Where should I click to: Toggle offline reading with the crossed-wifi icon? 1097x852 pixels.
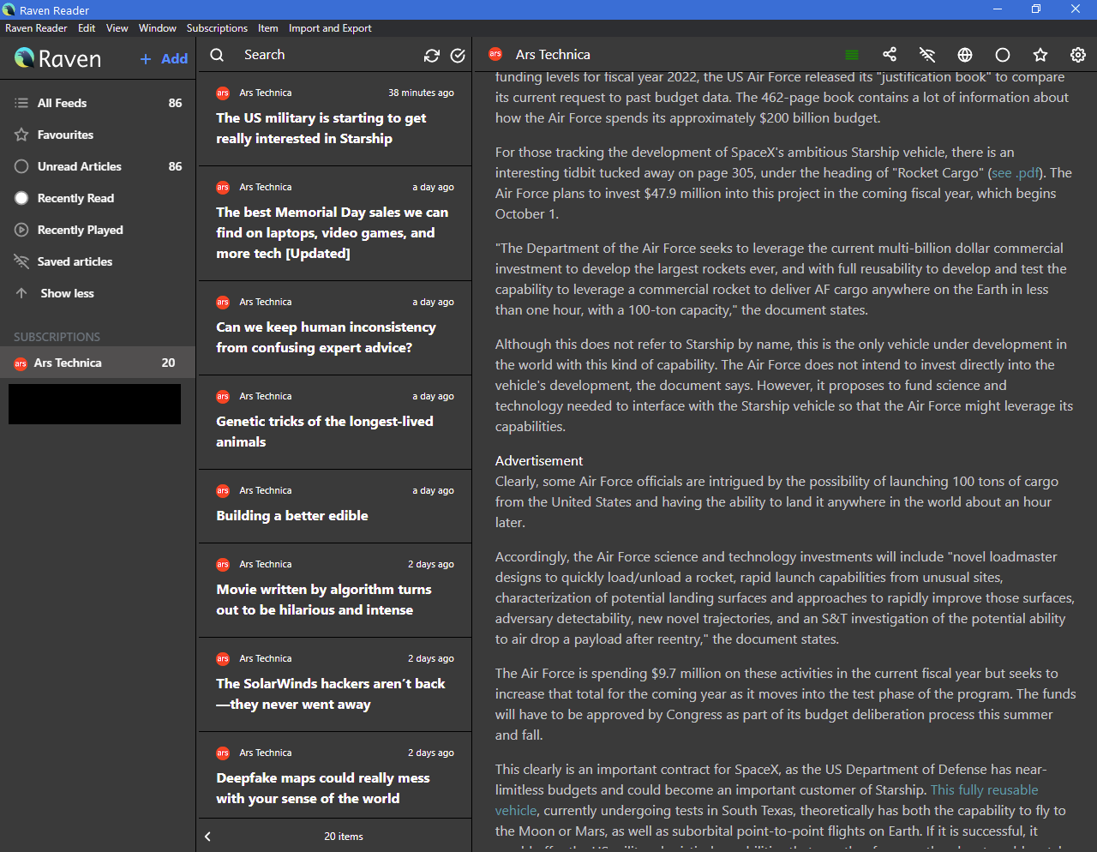[x=926, y=54]
